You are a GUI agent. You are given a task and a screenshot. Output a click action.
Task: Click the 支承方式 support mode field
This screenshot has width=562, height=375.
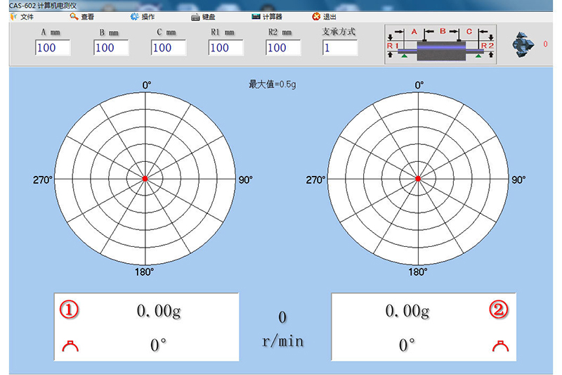340,48
